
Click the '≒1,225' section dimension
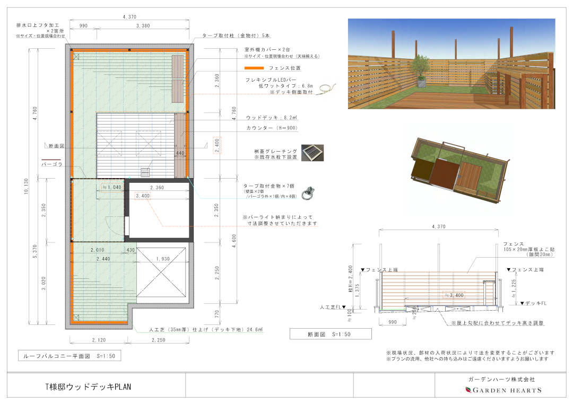(514, 288)
